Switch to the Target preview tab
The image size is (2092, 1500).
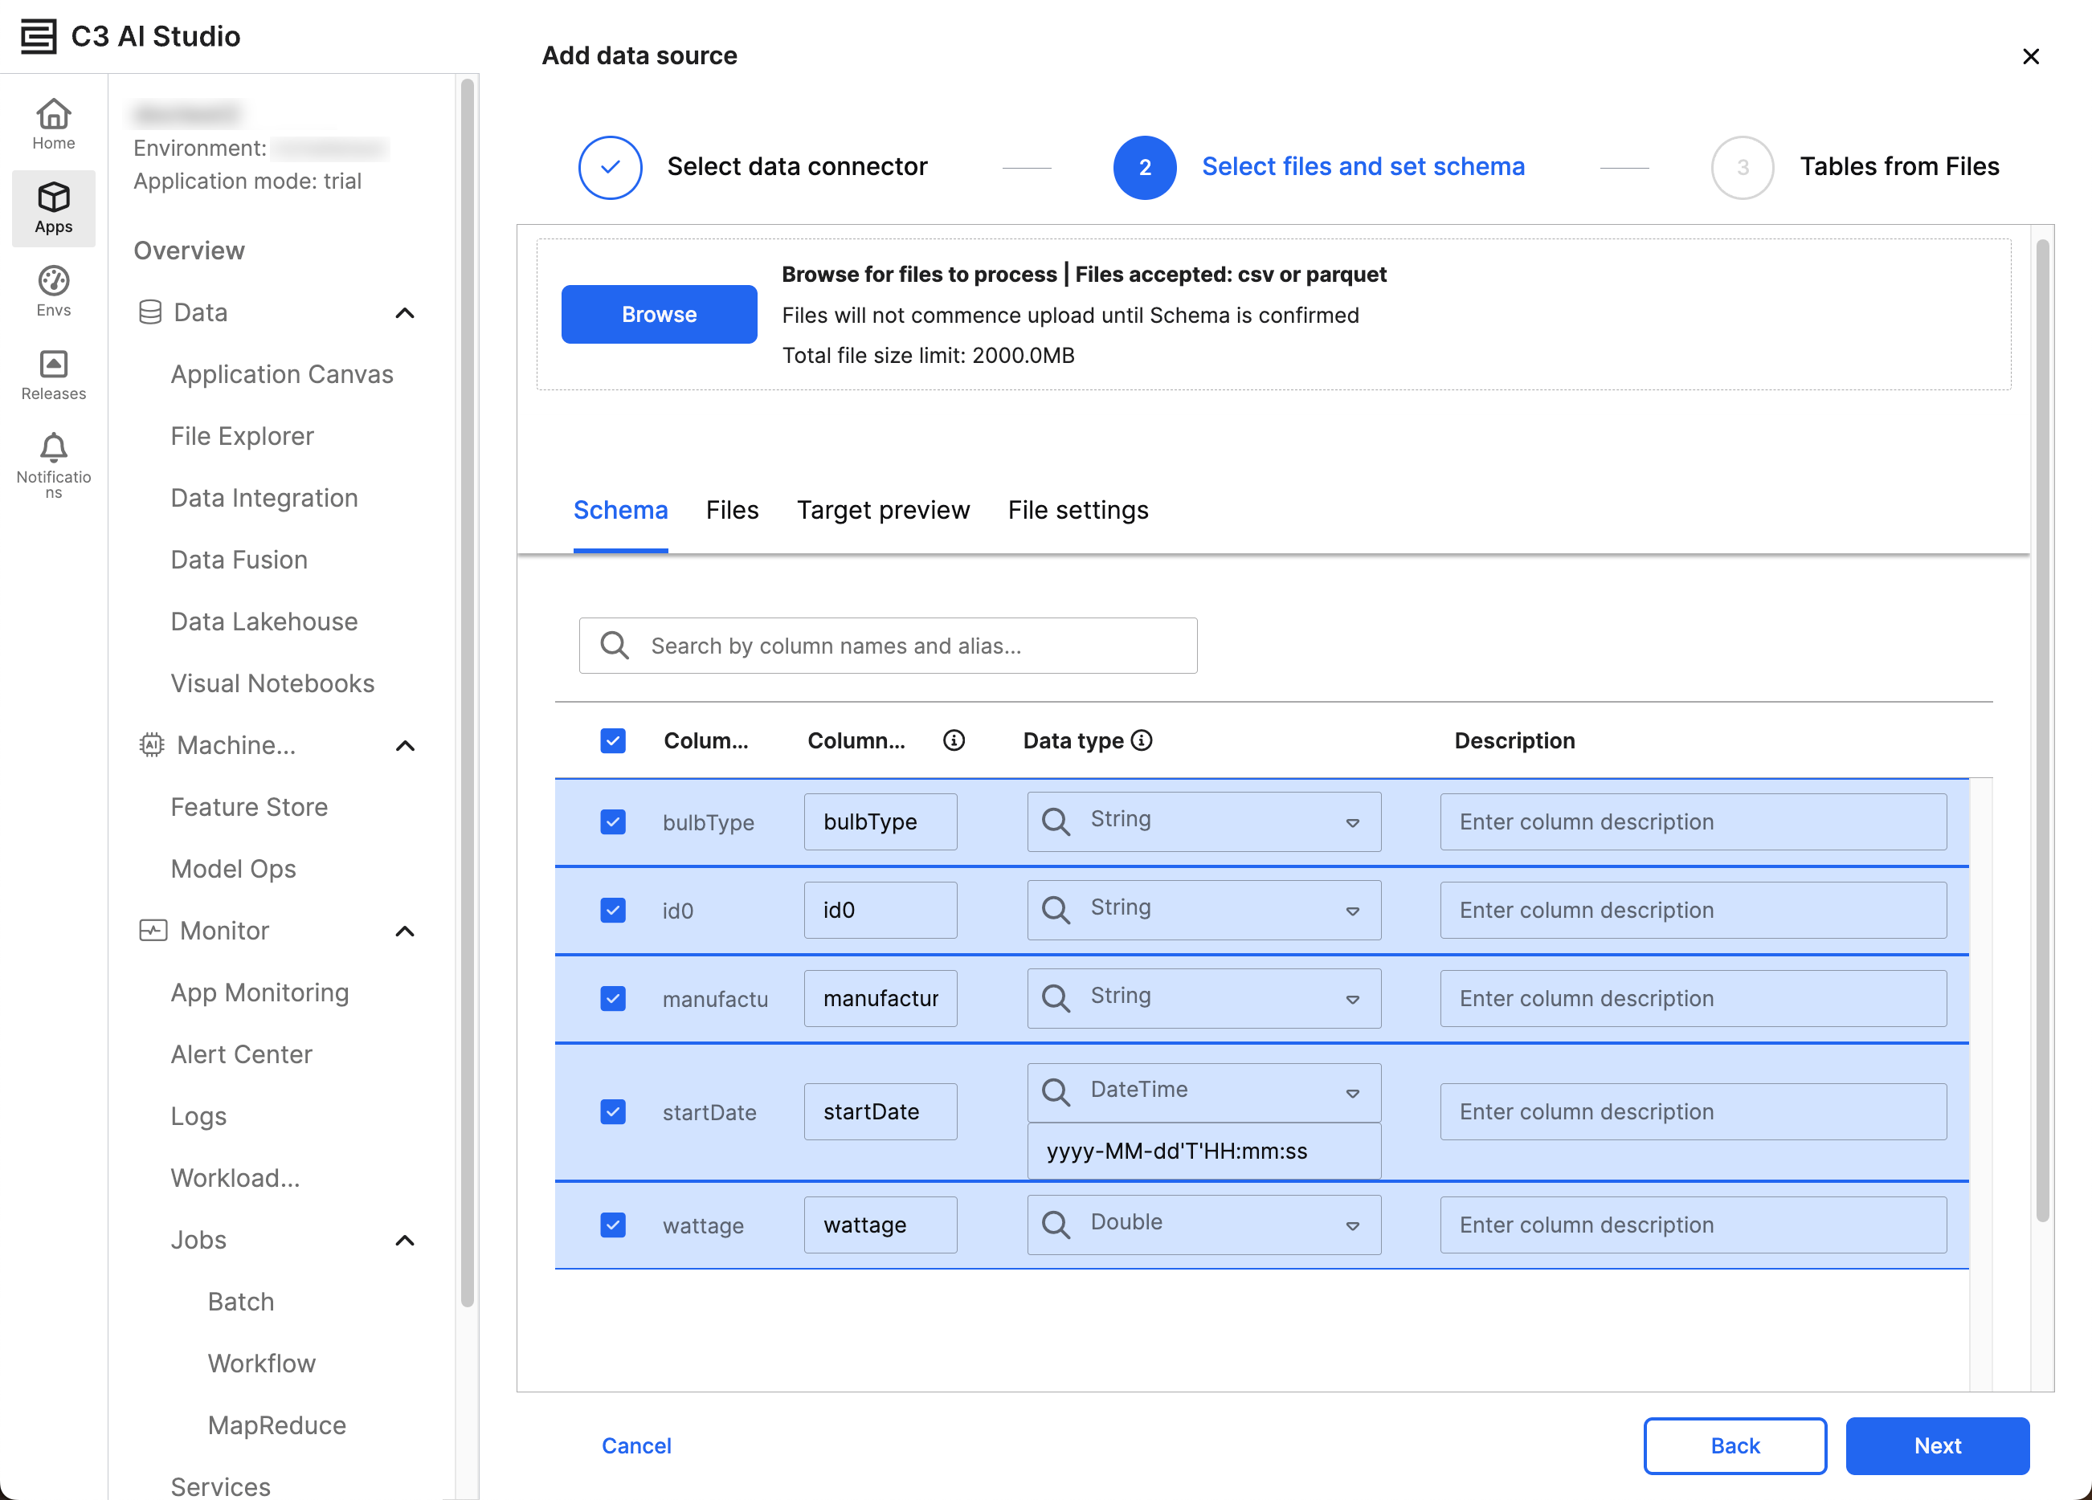click(883, 510)
